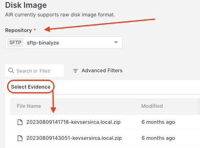The image size is (200, 148).
Task: Click file icon for 20230809143051-kevsersirca.local.zip
Action: click(20, 138)
